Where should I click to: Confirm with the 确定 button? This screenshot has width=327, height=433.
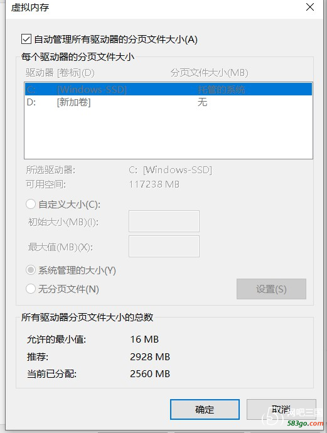[x=205, y=409]
